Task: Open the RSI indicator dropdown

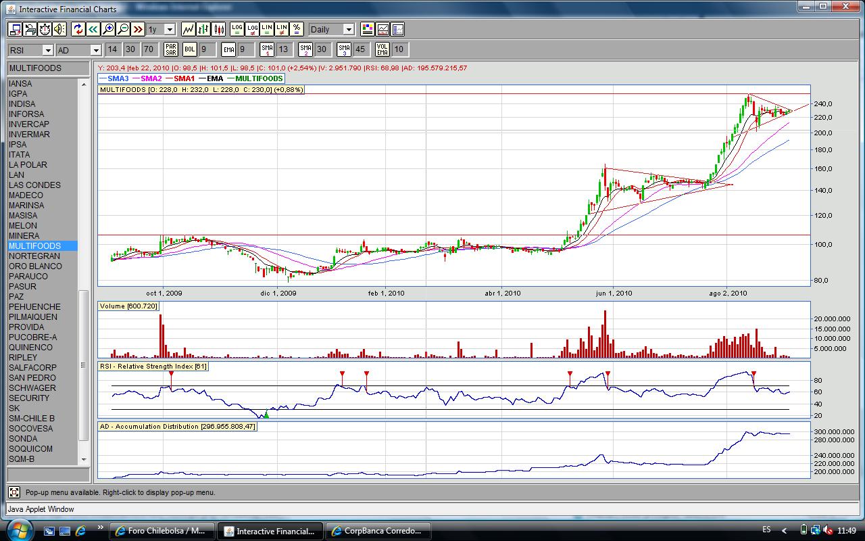Action: point(47,50)
